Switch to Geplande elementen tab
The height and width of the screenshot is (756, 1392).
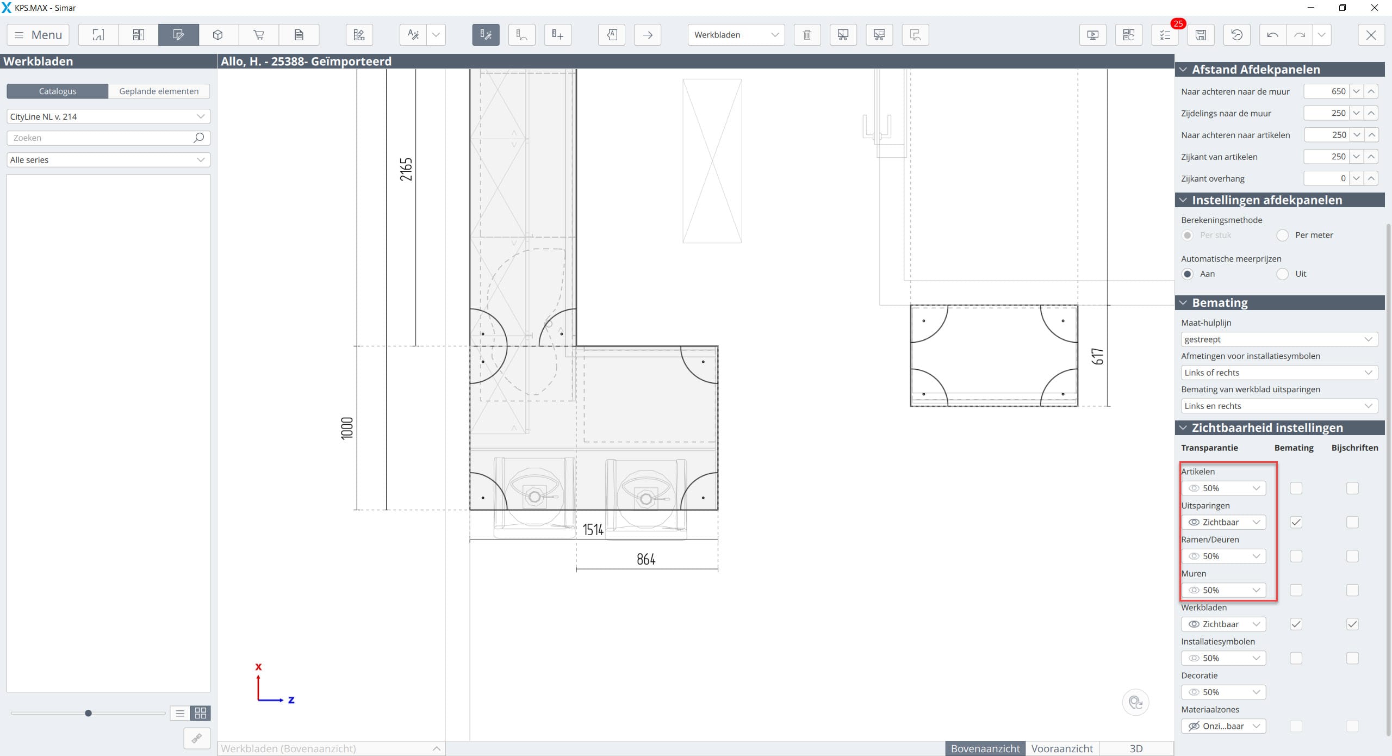pos(159,91)
